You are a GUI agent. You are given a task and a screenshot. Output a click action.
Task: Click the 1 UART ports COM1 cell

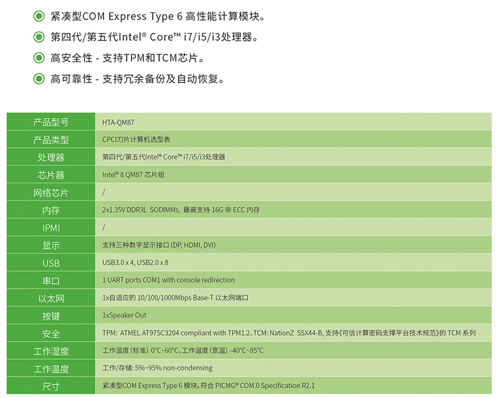tap(294, 280)
